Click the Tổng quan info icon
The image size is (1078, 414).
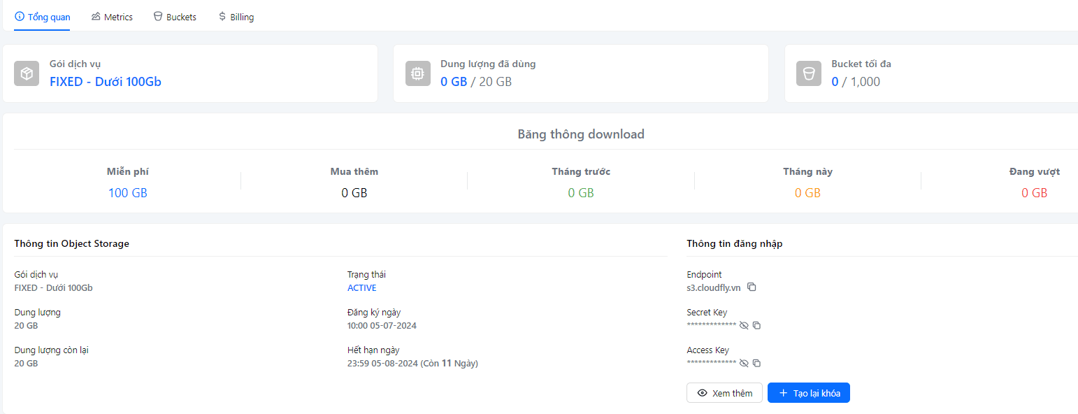[x=20, y=16]
